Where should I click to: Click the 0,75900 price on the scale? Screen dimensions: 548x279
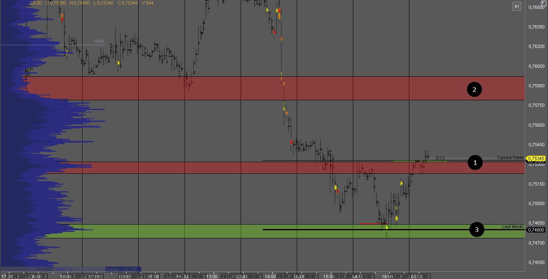(x=537, y=86)
